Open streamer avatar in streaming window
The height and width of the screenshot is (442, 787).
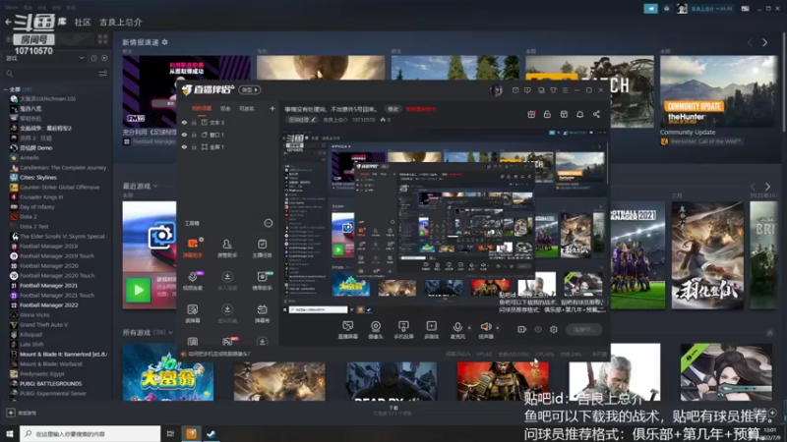pyautogui.click(x=497, y=90)
